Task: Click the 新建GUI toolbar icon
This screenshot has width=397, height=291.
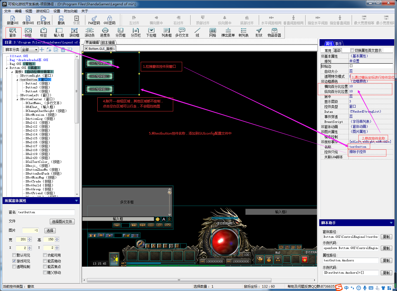Action: point(13,20)
